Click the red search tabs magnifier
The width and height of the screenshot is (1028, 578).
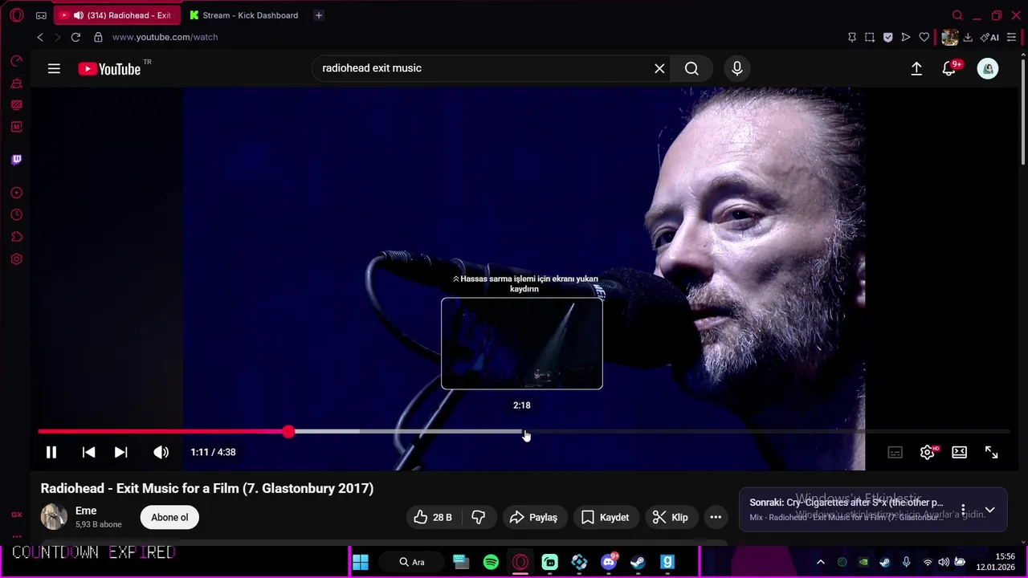click(x=957, y=15)
